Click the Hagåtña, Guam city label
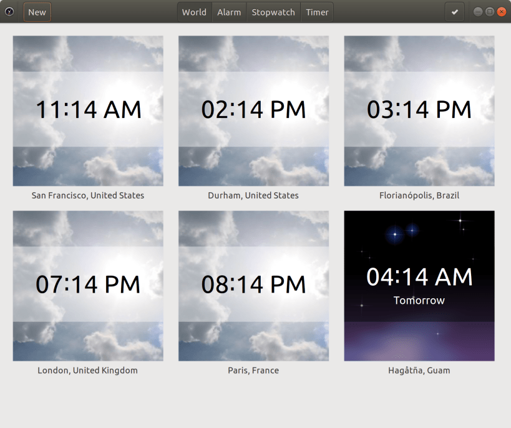 pos(419,370)
